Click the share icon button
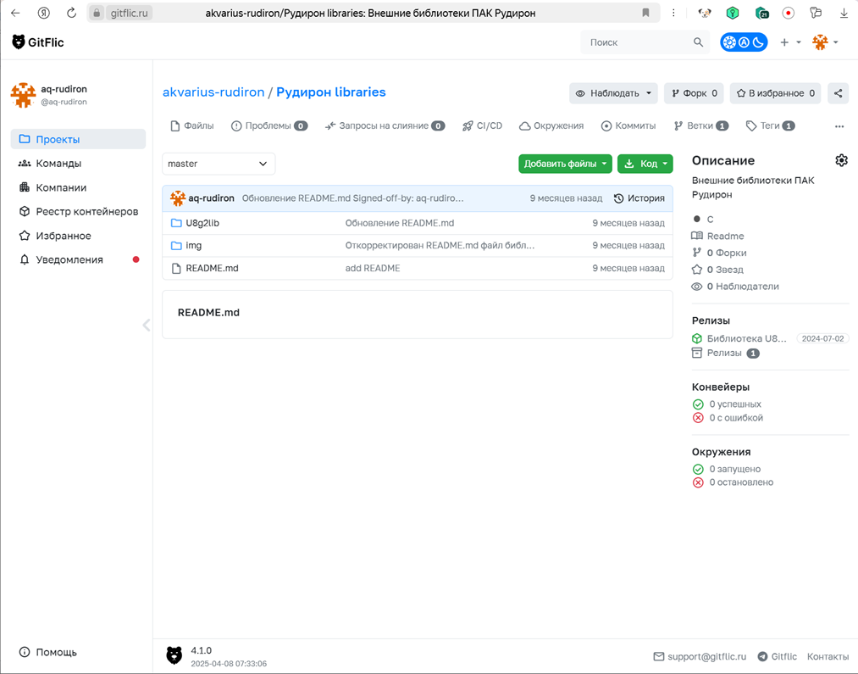The width and height of the screenshot is (858, 674). 838,93
